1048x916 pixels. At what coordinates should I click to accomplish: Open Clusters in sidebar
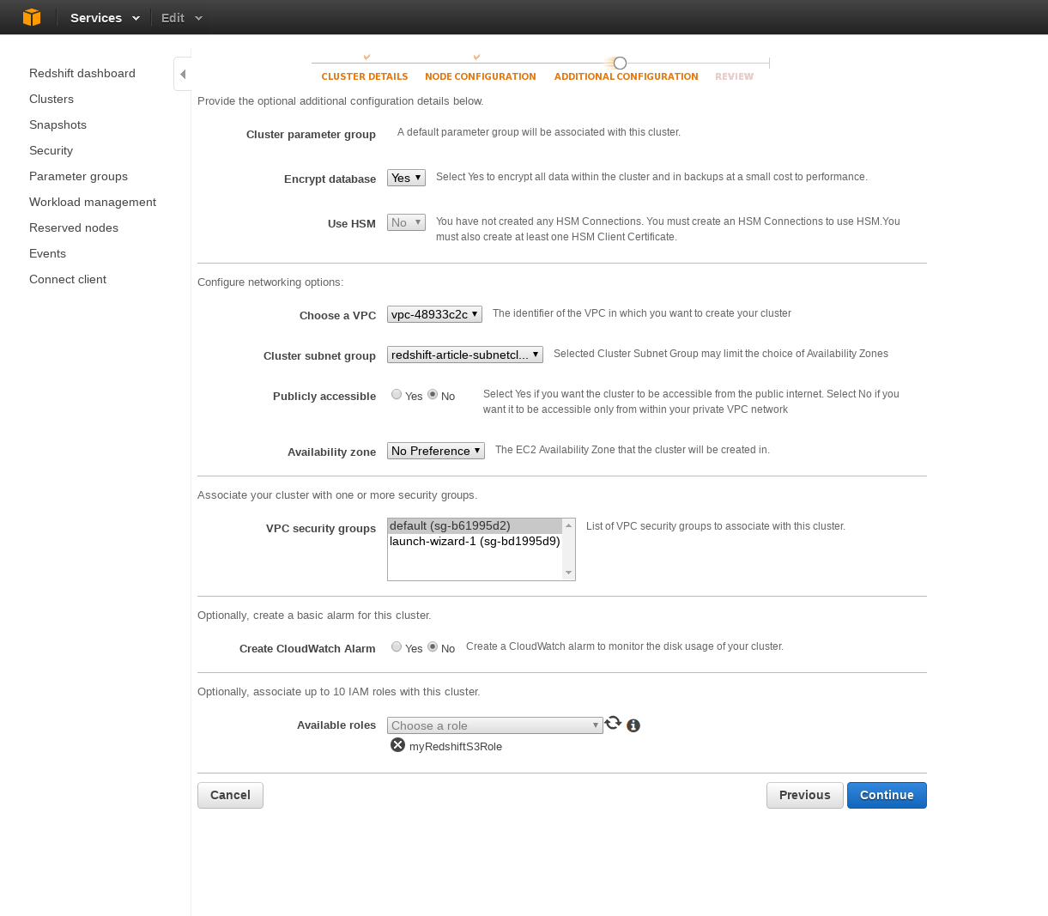(51, 99)
